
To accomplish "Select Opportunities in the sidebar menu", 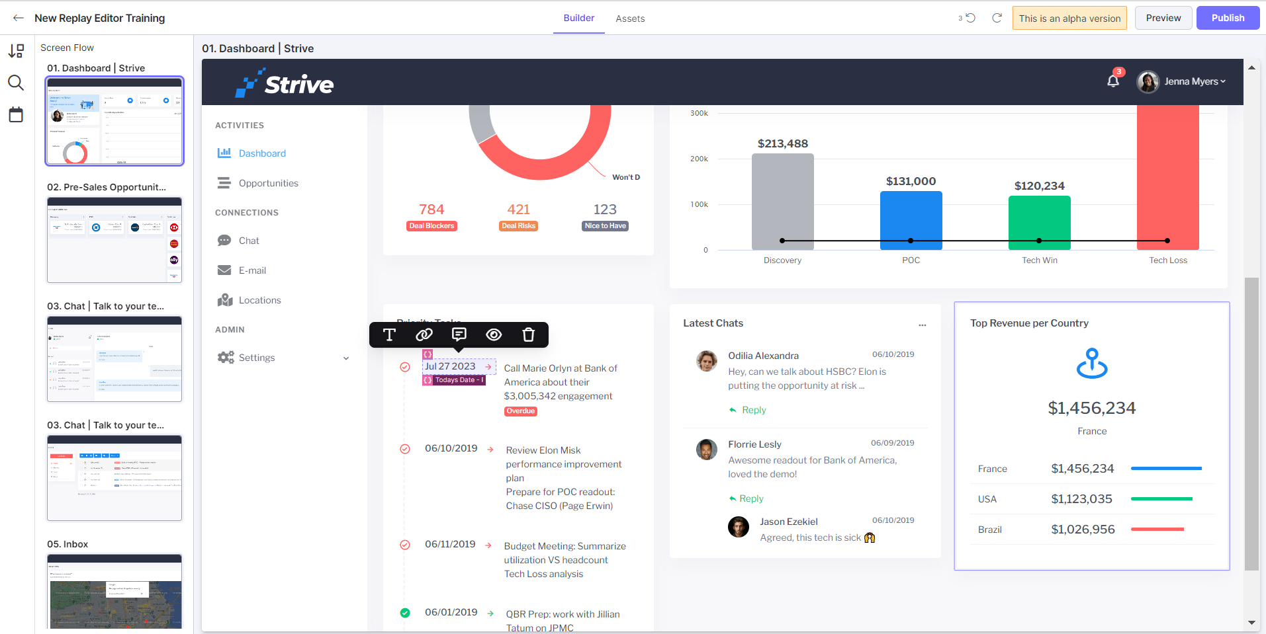I will (x=268, y=183).
